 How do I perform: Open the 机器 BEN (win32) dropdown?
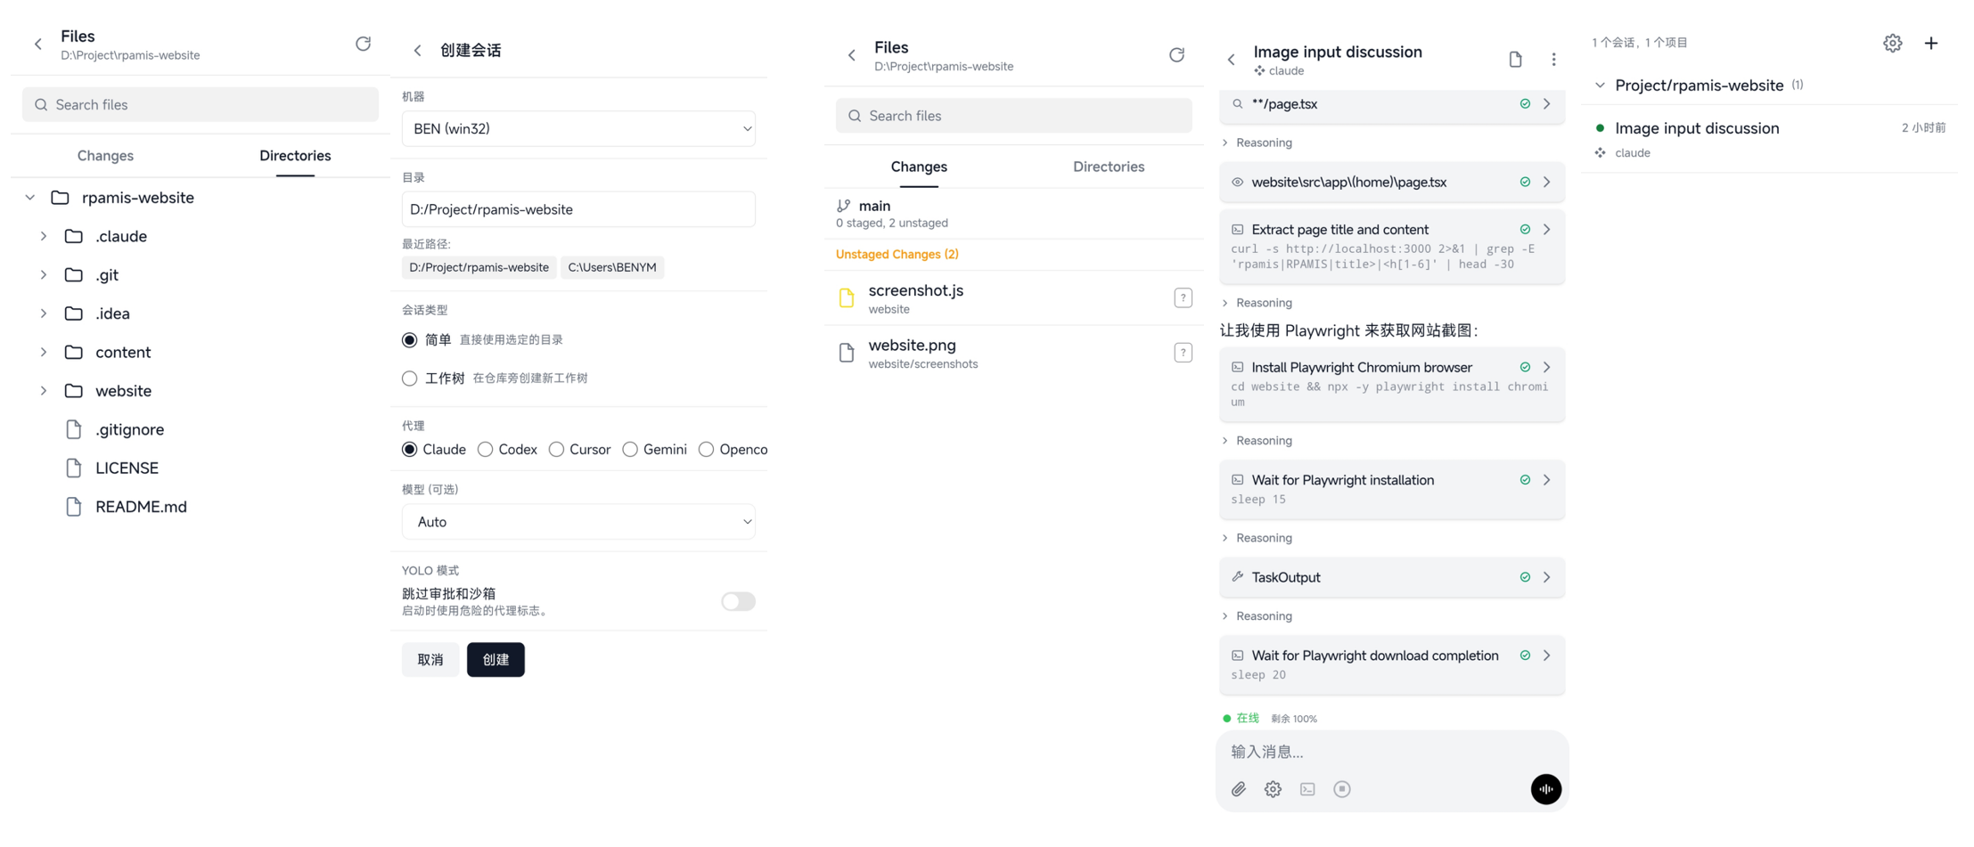[578, 129]
